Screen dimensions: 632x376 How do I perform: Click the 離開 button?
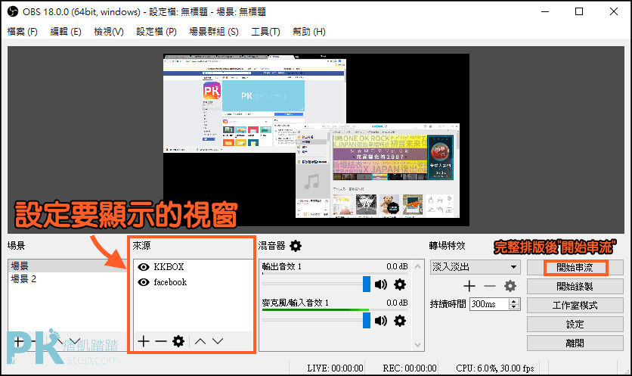(x=575, y=343)
